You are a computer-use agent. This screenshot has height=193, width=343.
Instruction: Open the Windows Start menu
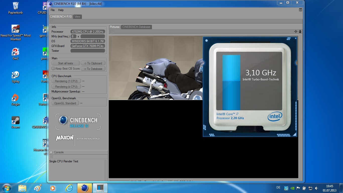click(x=6, y=188)
